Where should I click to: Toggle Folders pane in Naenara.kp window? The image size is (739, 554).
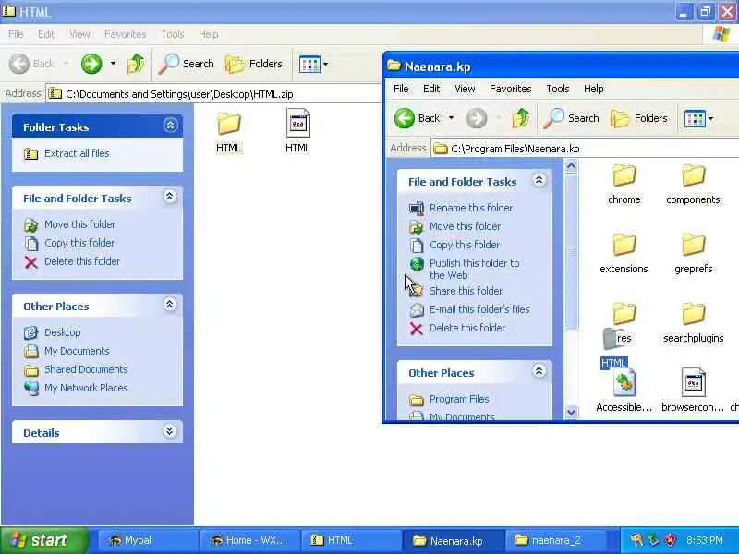pyautogui.click(x=639, y=118)
